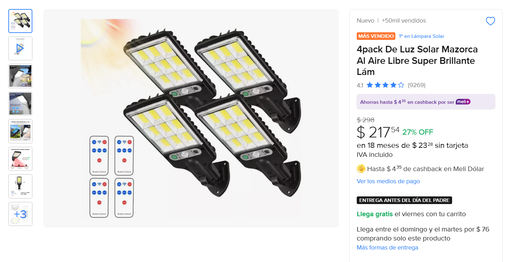
Task: Click the orange 'MÁS VENDIDO' badge
Action: tap(376, 36)
